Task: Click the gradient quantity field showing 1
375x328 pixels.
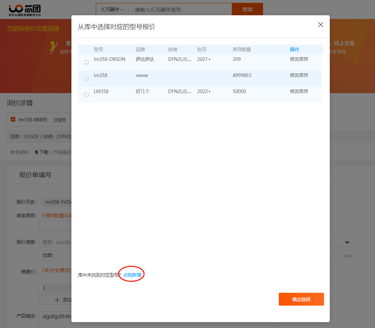Action: pos(55,288)
